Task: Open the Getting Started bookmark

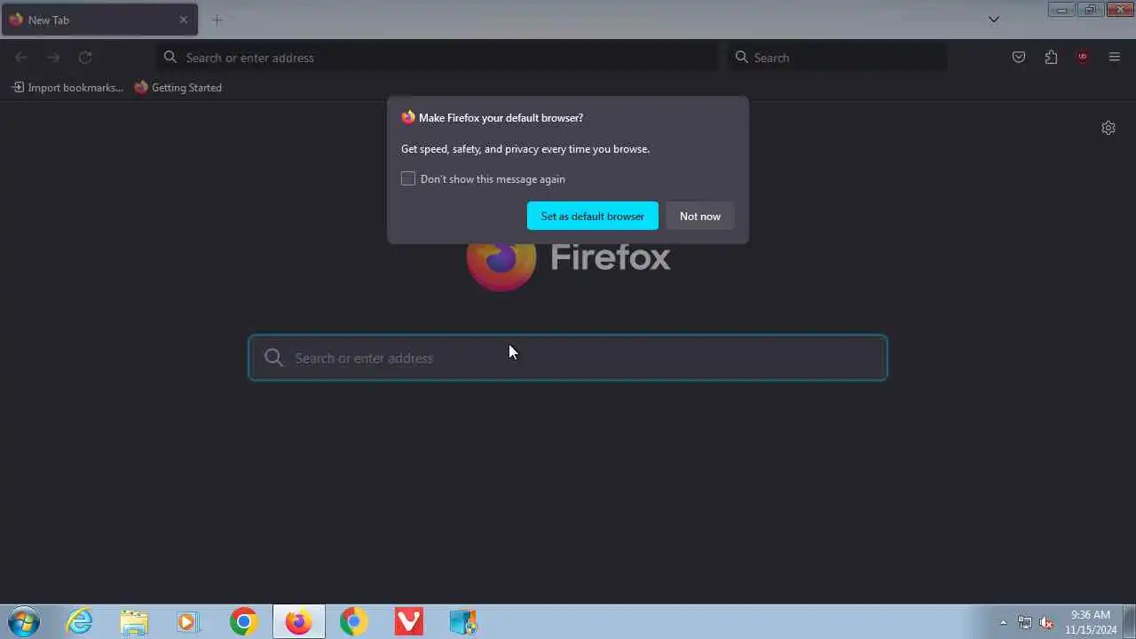Action: click(178, 87)
